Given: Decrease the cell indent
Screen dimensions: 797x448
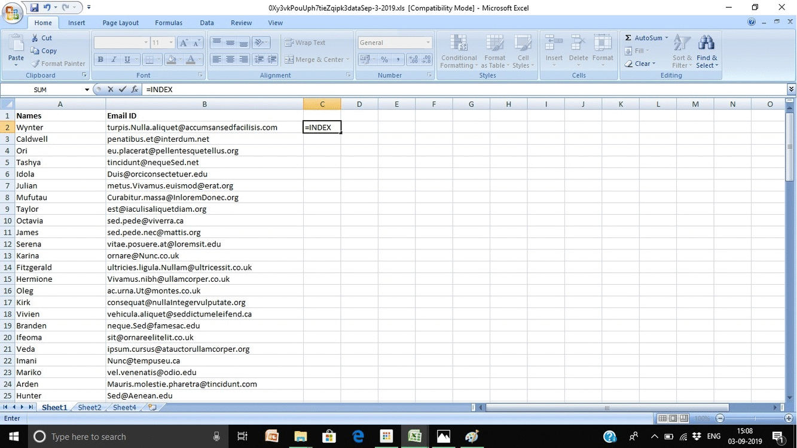Looking at the screenshot, I should click(x=259, y=59).
